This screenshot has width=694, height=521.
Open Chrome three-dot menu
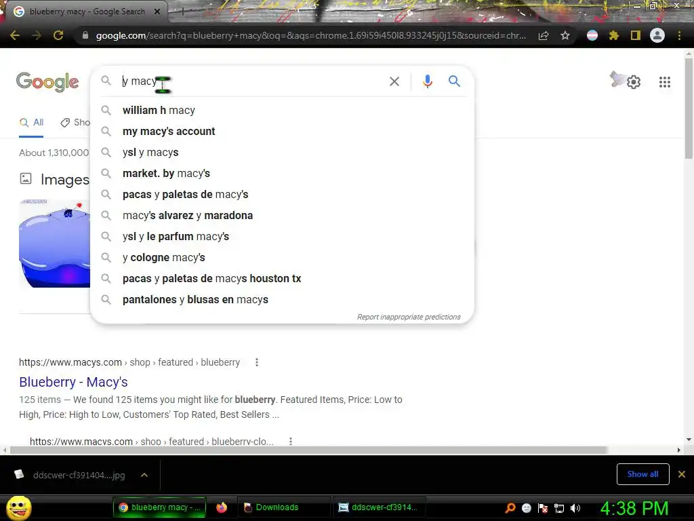(x=679, y=35)
